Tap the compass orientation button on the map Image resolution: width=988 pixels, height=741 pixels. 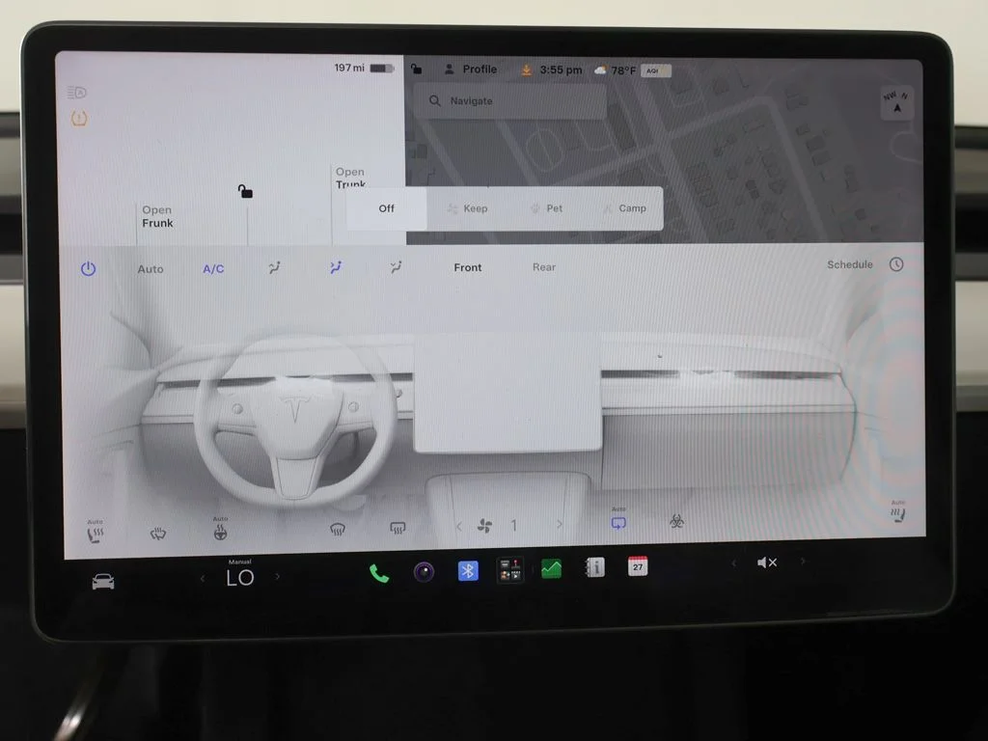[x=896, y=102]
